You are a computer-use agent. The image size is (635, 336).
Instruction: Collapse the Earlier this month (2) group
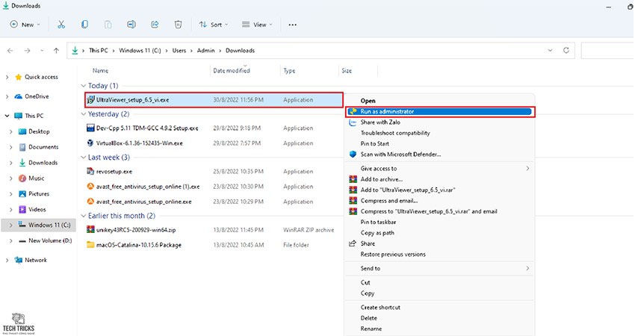click(84, 216)
